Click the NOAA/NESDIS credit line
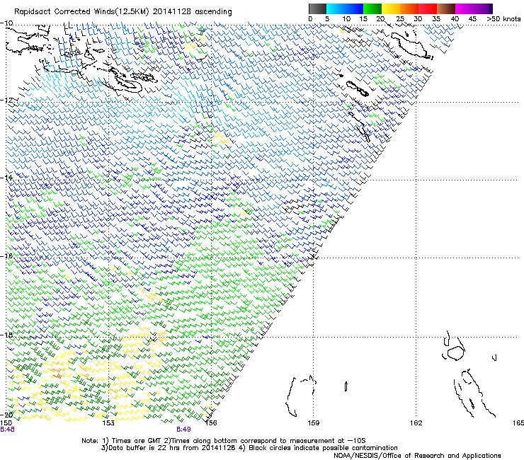 point(417,456)
